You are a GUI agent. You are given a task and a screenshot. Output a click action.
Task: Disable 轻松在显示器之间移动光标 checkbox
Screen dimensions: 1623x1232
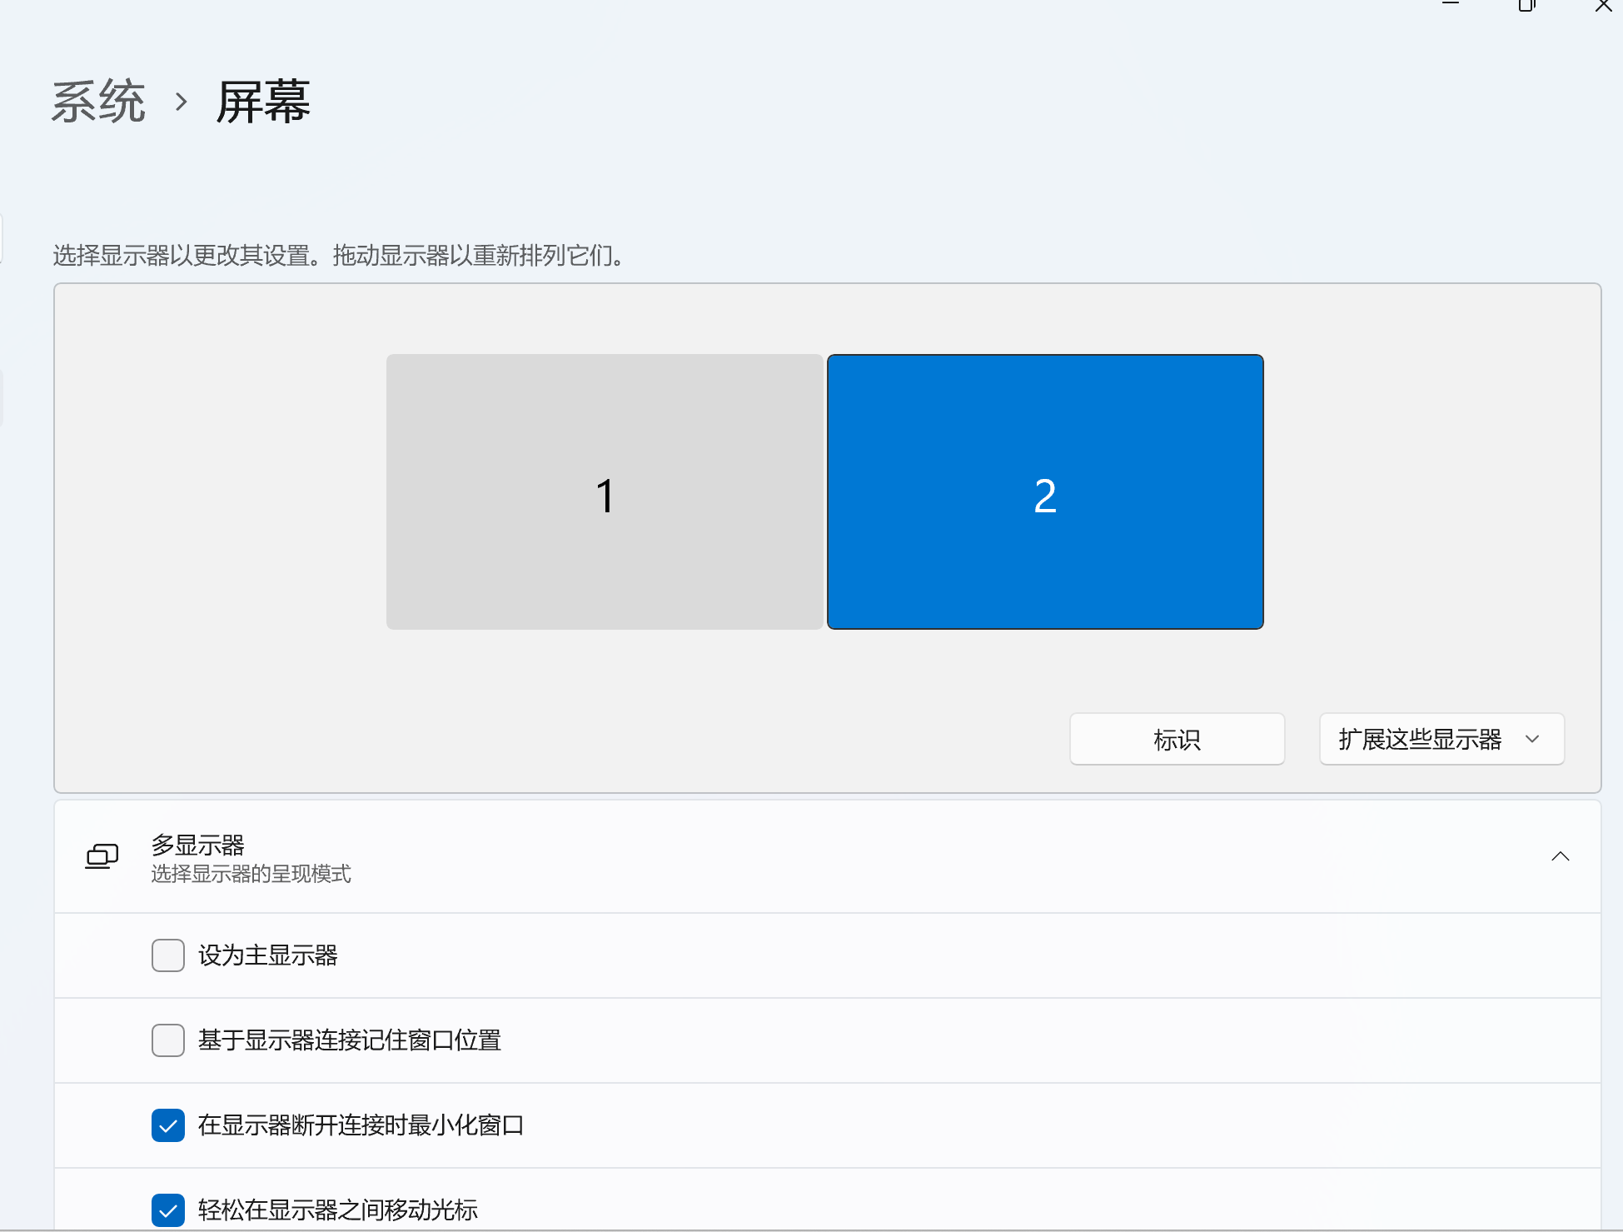168,1210
